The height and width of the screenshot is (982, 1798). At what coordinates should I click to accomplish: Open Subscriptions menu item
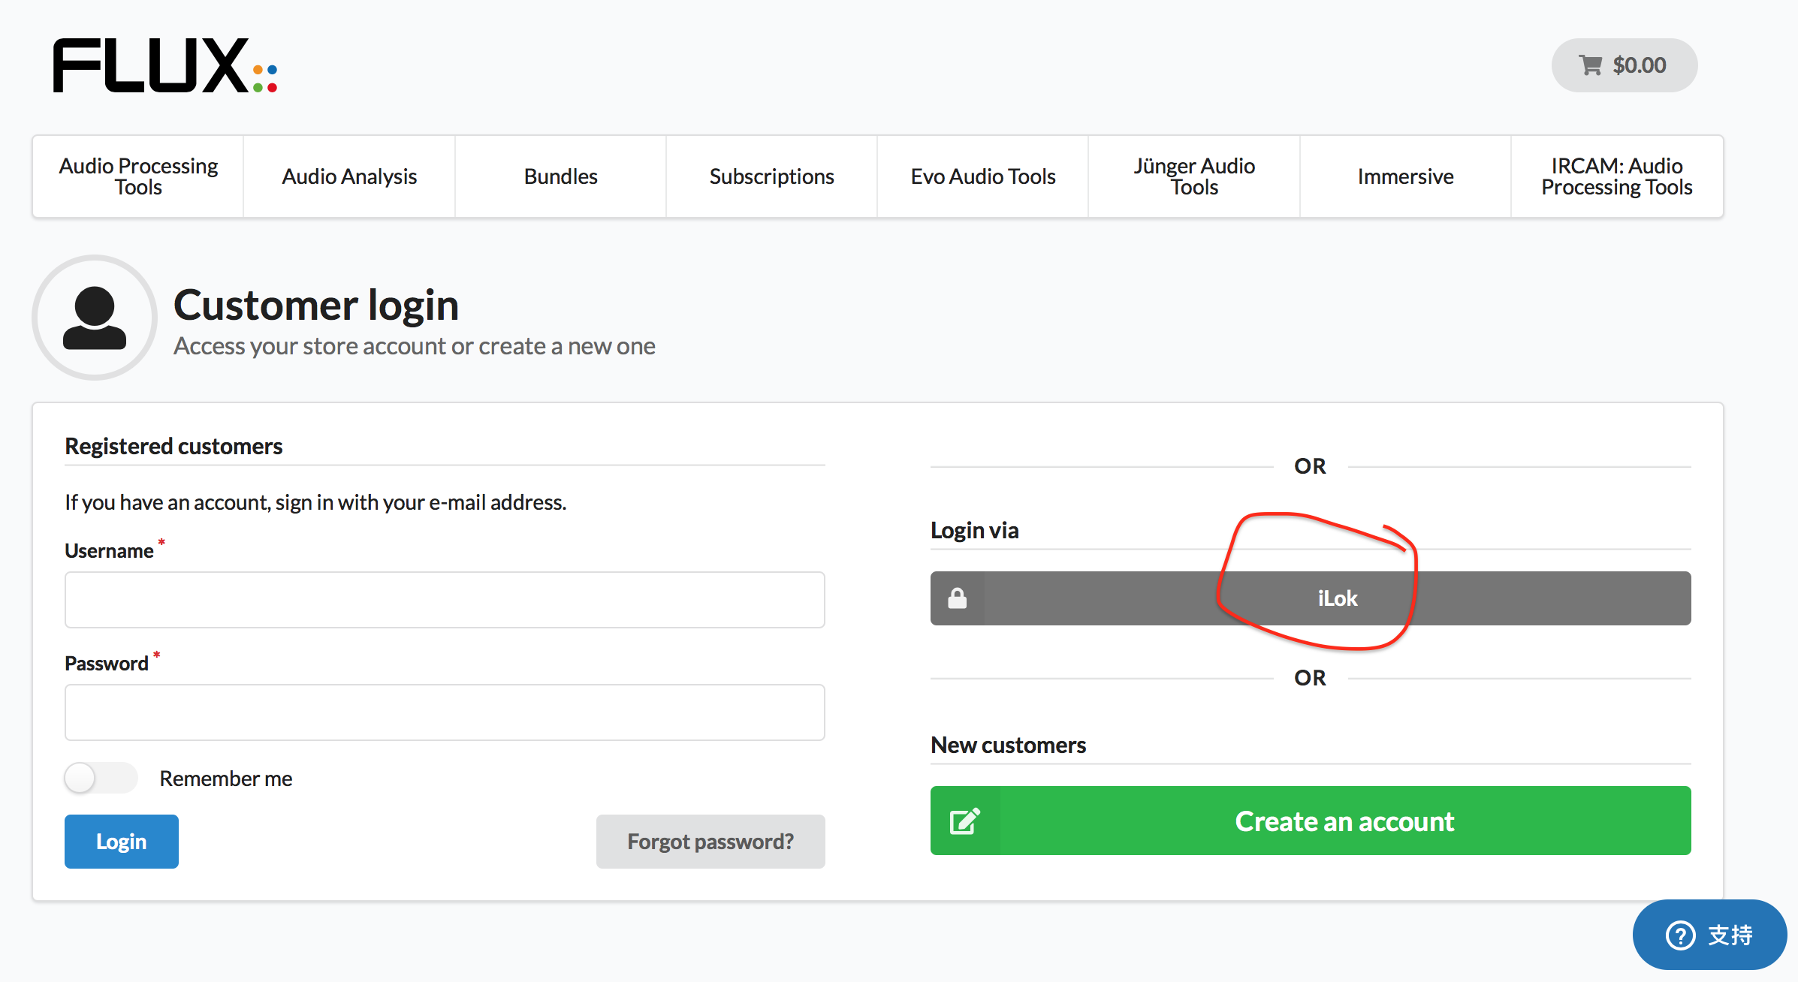tap(771, 176)
